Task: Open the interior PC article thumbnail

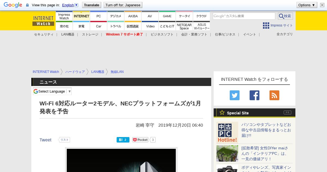Action: 227,153
